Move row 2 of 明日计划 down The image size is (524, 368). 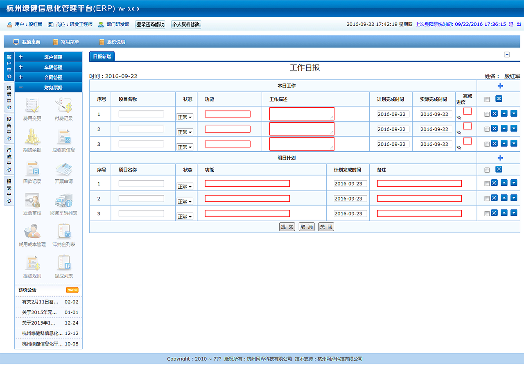click(514, 198)
